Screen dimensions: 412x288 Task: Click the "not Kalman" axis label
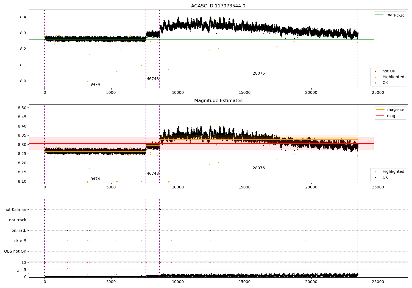(15, 210)
